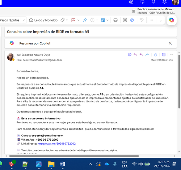Click scroll up arrow of message pane
Image resolution: width=181 pixels, height=170 pixels.
(179, 52)
